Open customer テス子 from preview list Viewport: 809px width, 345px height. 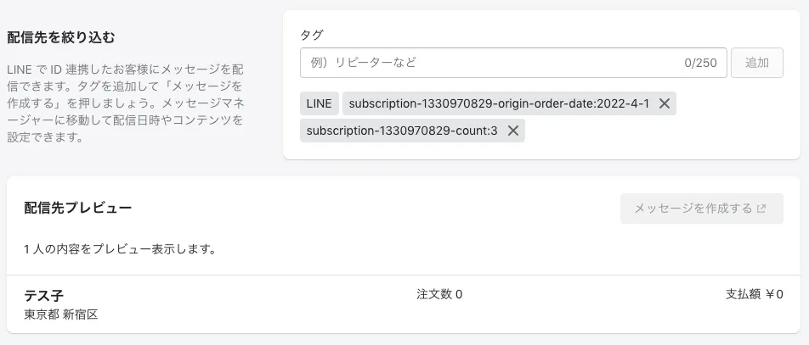point(45,295)
